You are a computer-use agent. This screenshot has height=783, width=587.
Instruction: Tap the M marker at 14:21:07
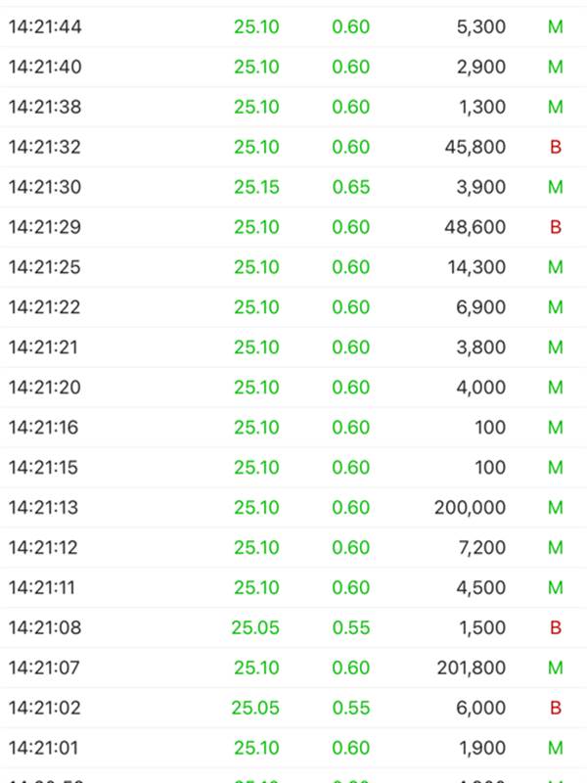[x=556, y=668]
